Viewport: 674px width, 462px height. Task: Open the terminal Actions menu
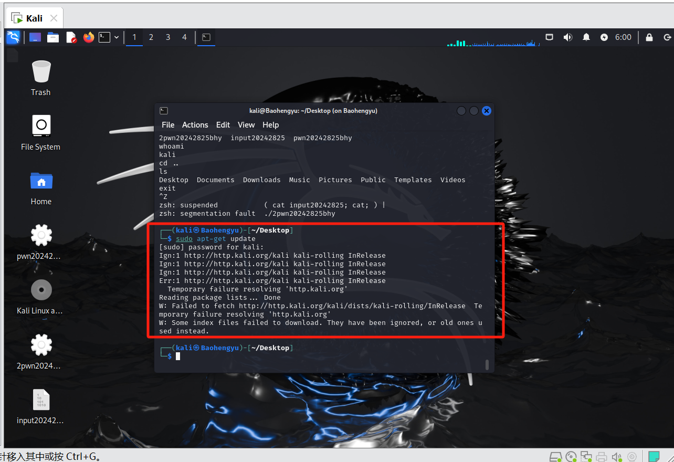click(195, 125)
